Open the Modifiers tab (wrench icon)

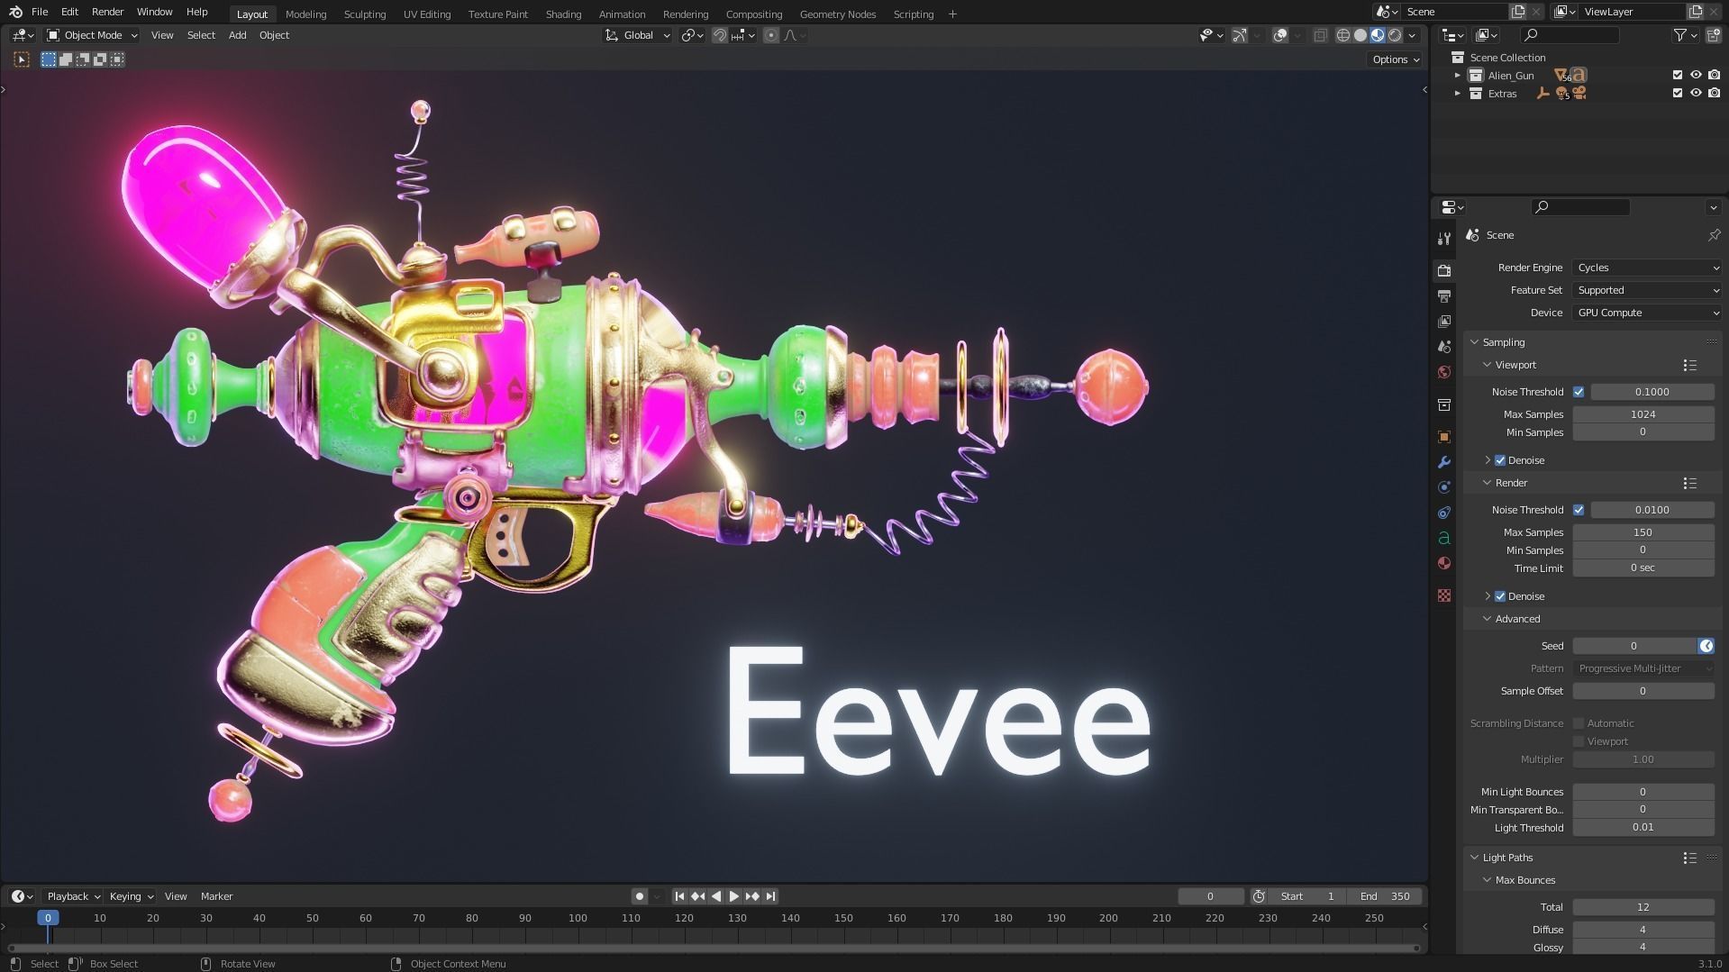[x=1444, y=462]
